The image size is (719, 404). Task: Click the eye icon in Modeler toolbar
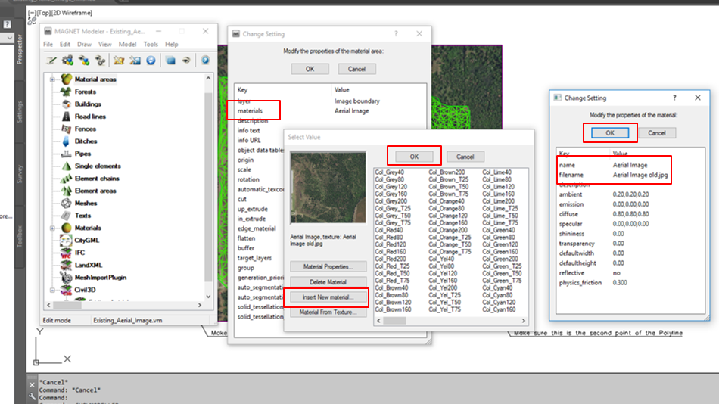pyautogui.click(x=185, y=60)
